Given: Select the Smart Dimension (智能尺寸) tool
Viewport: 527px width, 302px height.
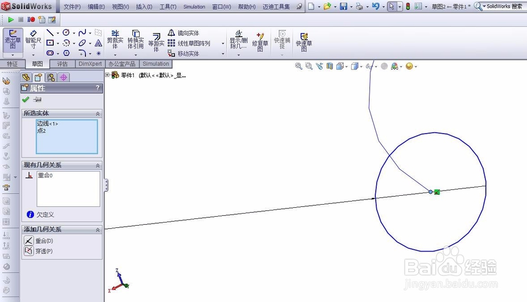Looking at the screenshot, I should [x=33, y=39].
